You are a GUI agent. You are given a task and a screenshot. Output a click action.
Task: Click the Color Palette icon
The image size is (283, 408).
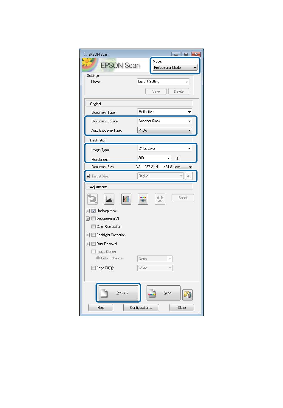pos(160,199)
